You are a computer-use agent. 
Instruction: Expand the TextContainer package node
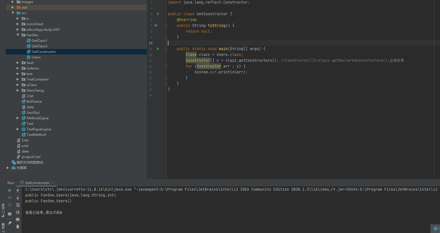tap(18, 79)
